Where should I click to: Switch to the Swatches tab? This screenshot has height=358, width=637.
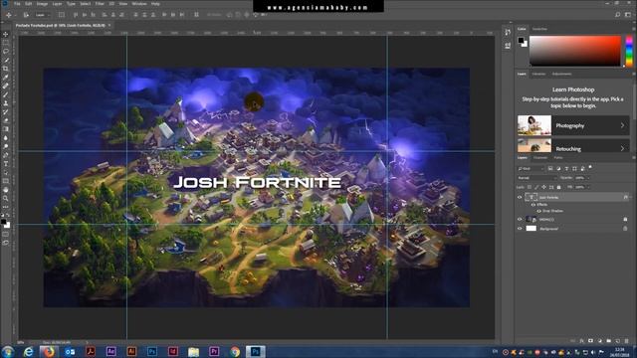(539, 29)
